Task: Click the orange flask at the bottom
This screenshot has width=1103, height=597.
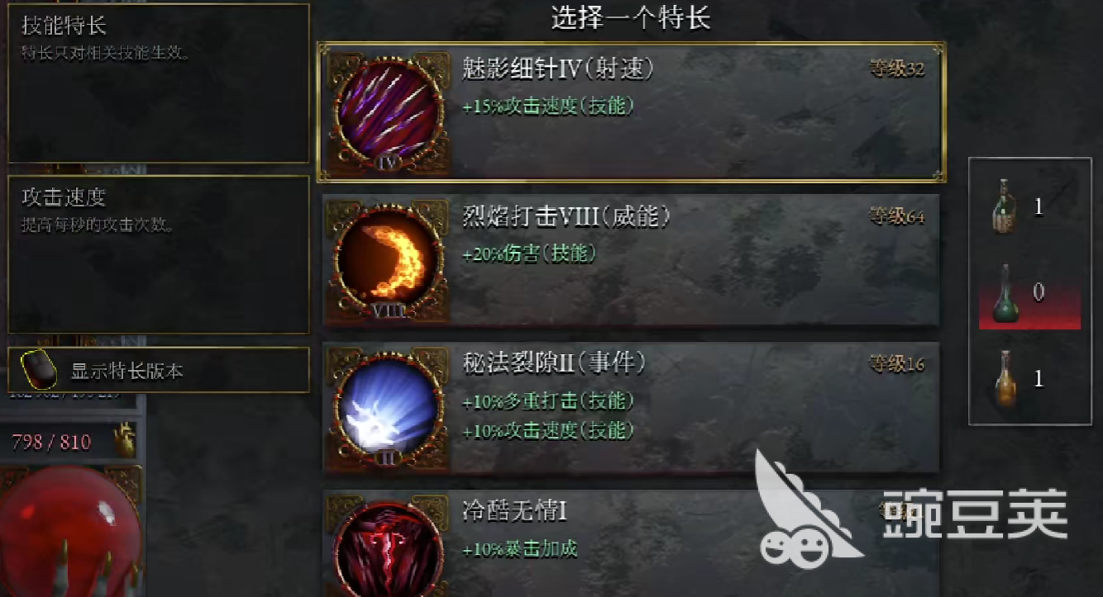Action: click(1005, 380)
